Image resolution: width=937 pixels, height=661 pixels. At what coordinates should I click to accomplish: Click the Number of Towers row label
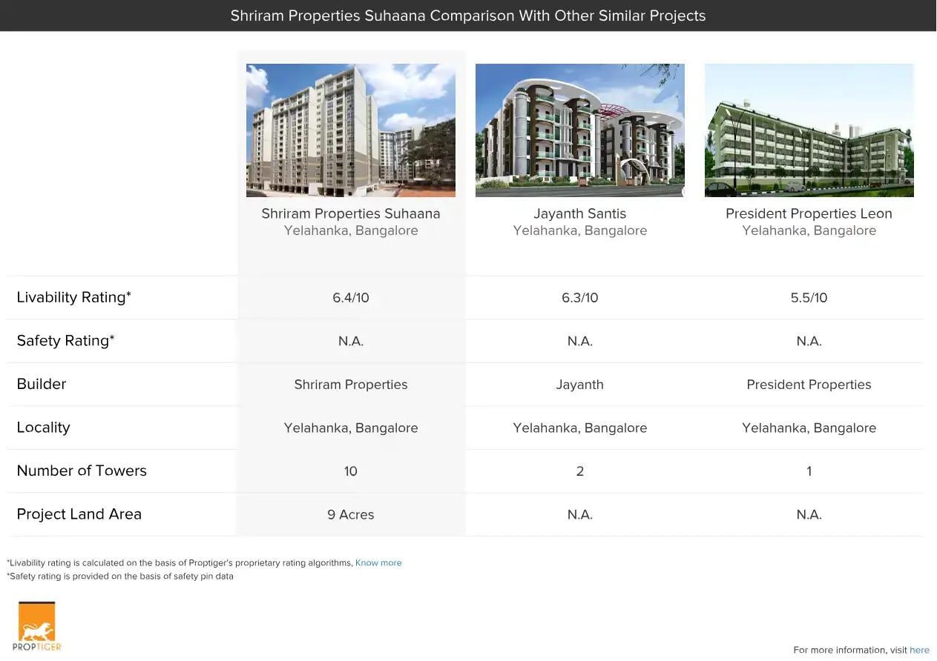(82, 471)
